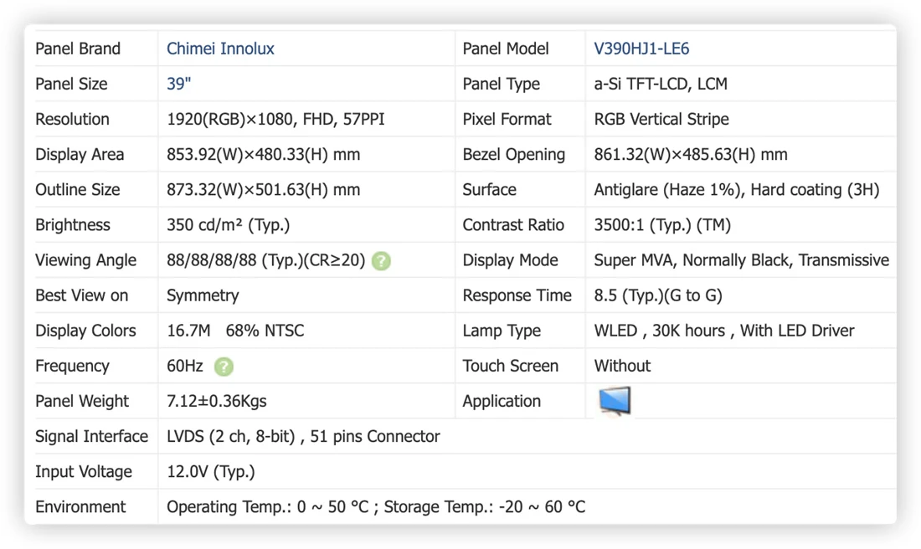The width and height of the screenshot is (921, 549).
Task: Click the 'Input Voltage' row label
Action: click(84, 471)
